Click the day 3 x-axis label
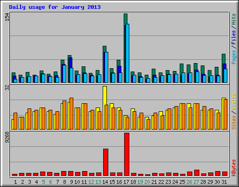Image resolution: width=239 pixels, height=187 pixels. [x=29, y=182]
